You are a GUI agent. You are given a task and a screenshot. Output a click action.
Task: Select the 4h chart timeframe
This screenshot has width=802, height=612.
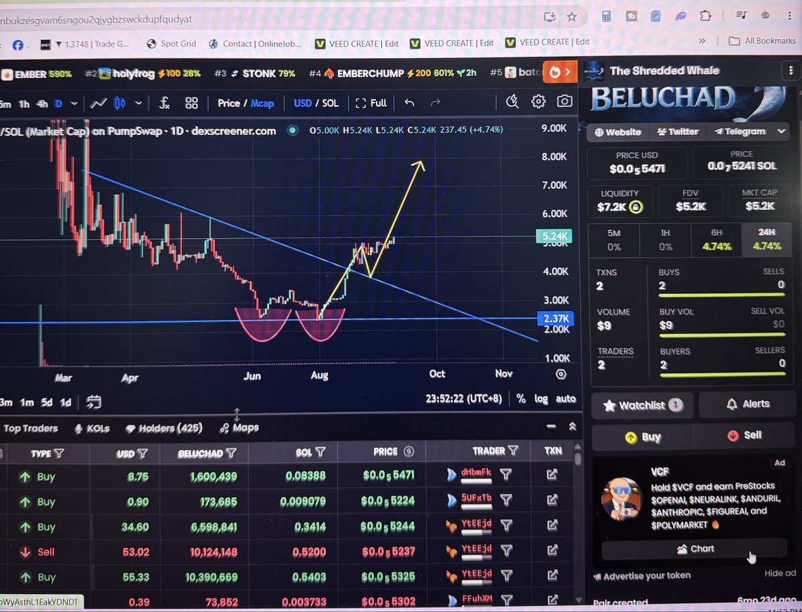[42, 104]
